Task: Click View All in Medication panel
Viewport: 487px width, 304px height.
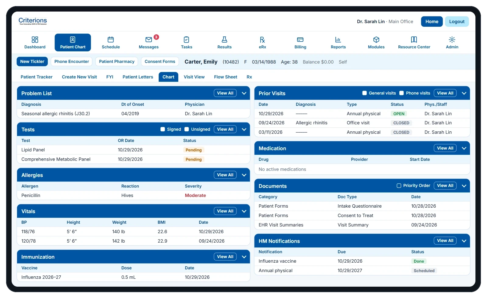Action: click(x=445, y=148)
